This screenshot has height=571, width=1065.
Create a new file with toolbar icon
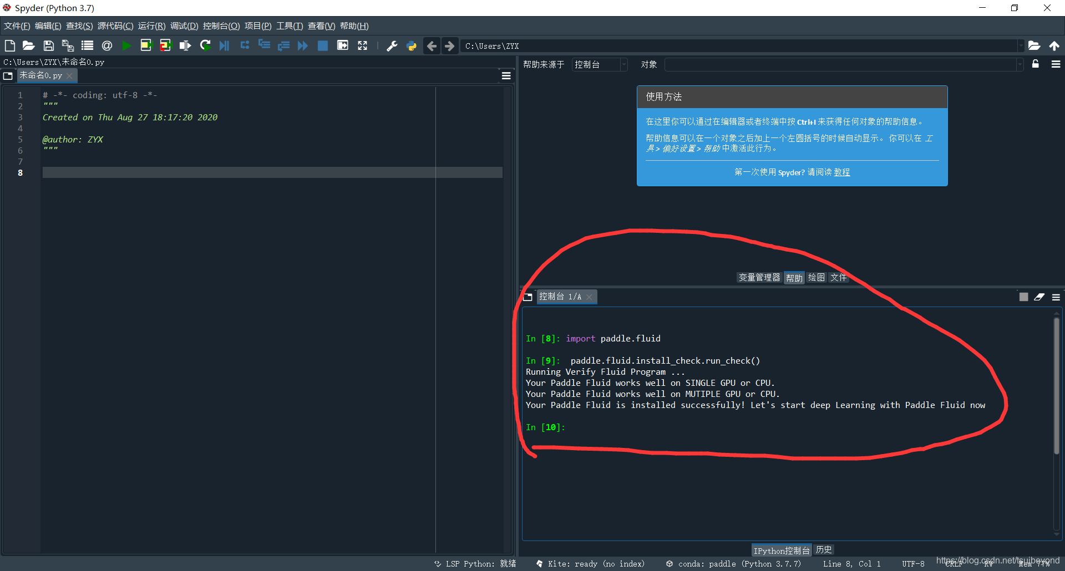pos(9,46)
